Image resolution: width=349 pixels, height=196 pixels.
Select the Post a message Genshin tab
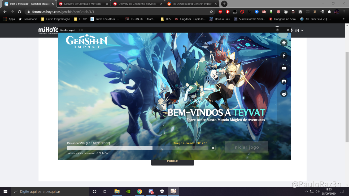(29, 4)
